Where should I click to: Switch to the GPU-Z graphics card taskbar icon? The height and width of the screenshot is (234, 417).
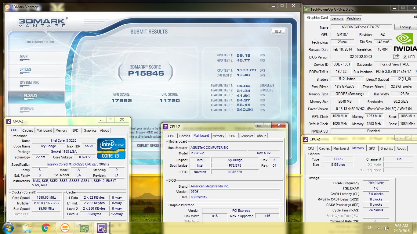pyautogui.click(x=84, y=228)
